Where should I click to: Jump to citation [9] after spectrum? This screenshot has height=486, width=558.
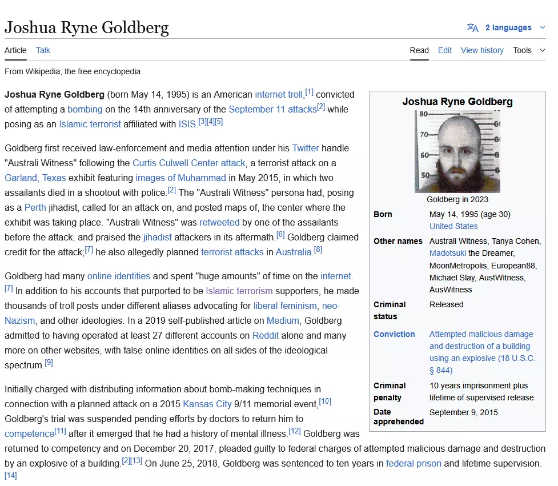coord(49,363)
